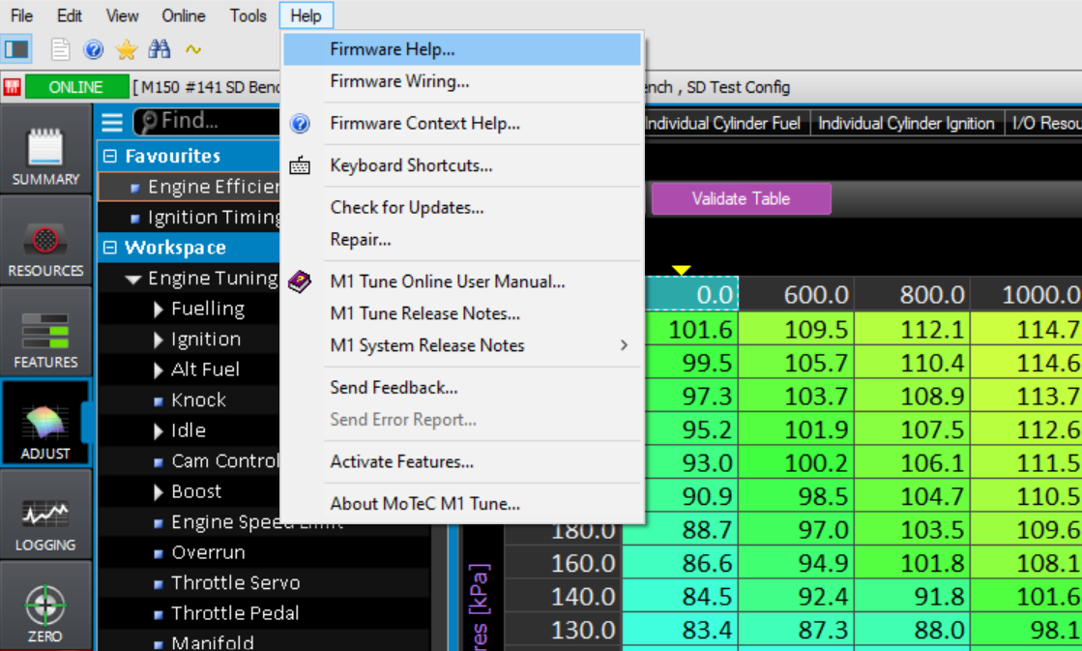Image resolution: width=1082 pixels, height=651 pixels.
Task: Toggle the side panel layout button
Action: 17,49
